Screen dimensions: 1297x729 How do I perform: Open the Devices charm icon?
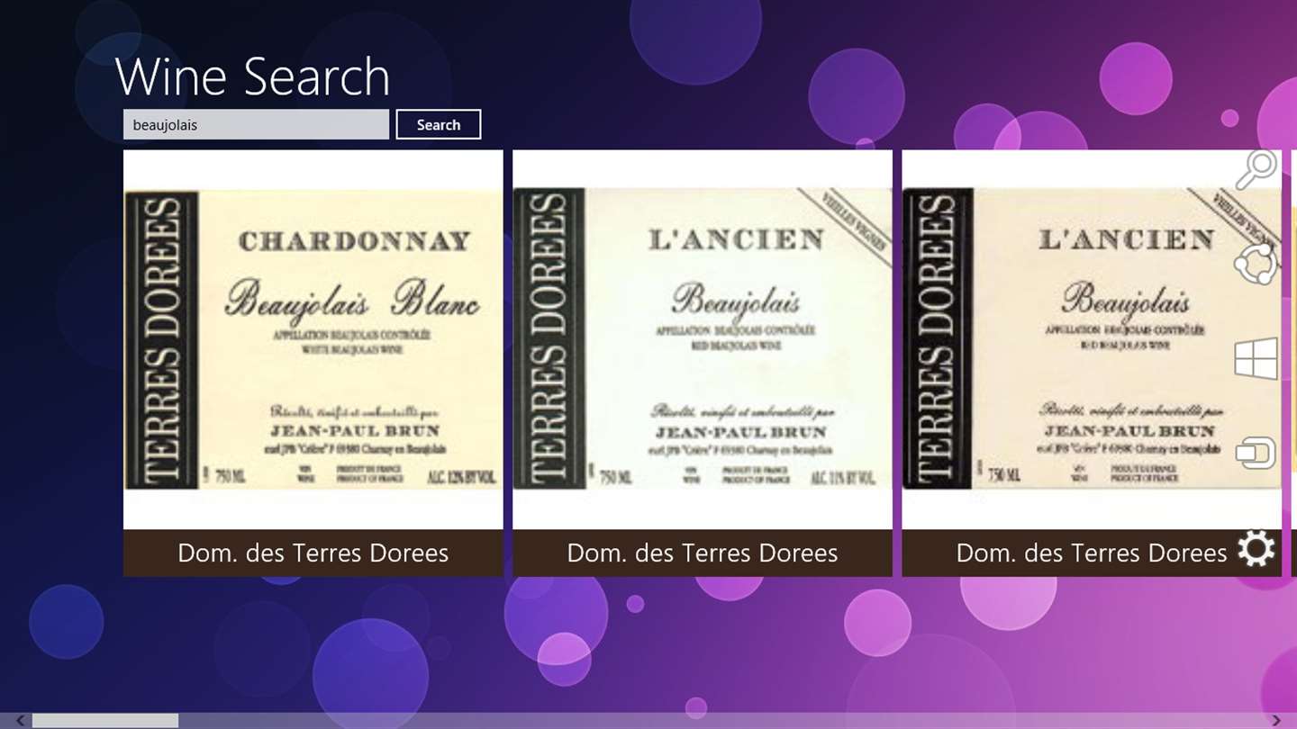(1256, 453)
